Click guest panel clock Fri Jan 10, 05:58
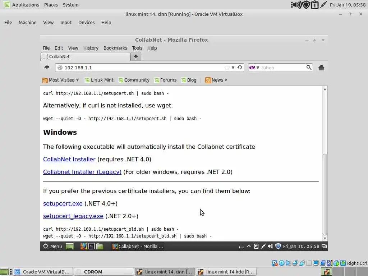The height and width of the screenshot is (276, 368). click(x=301, y=246)
